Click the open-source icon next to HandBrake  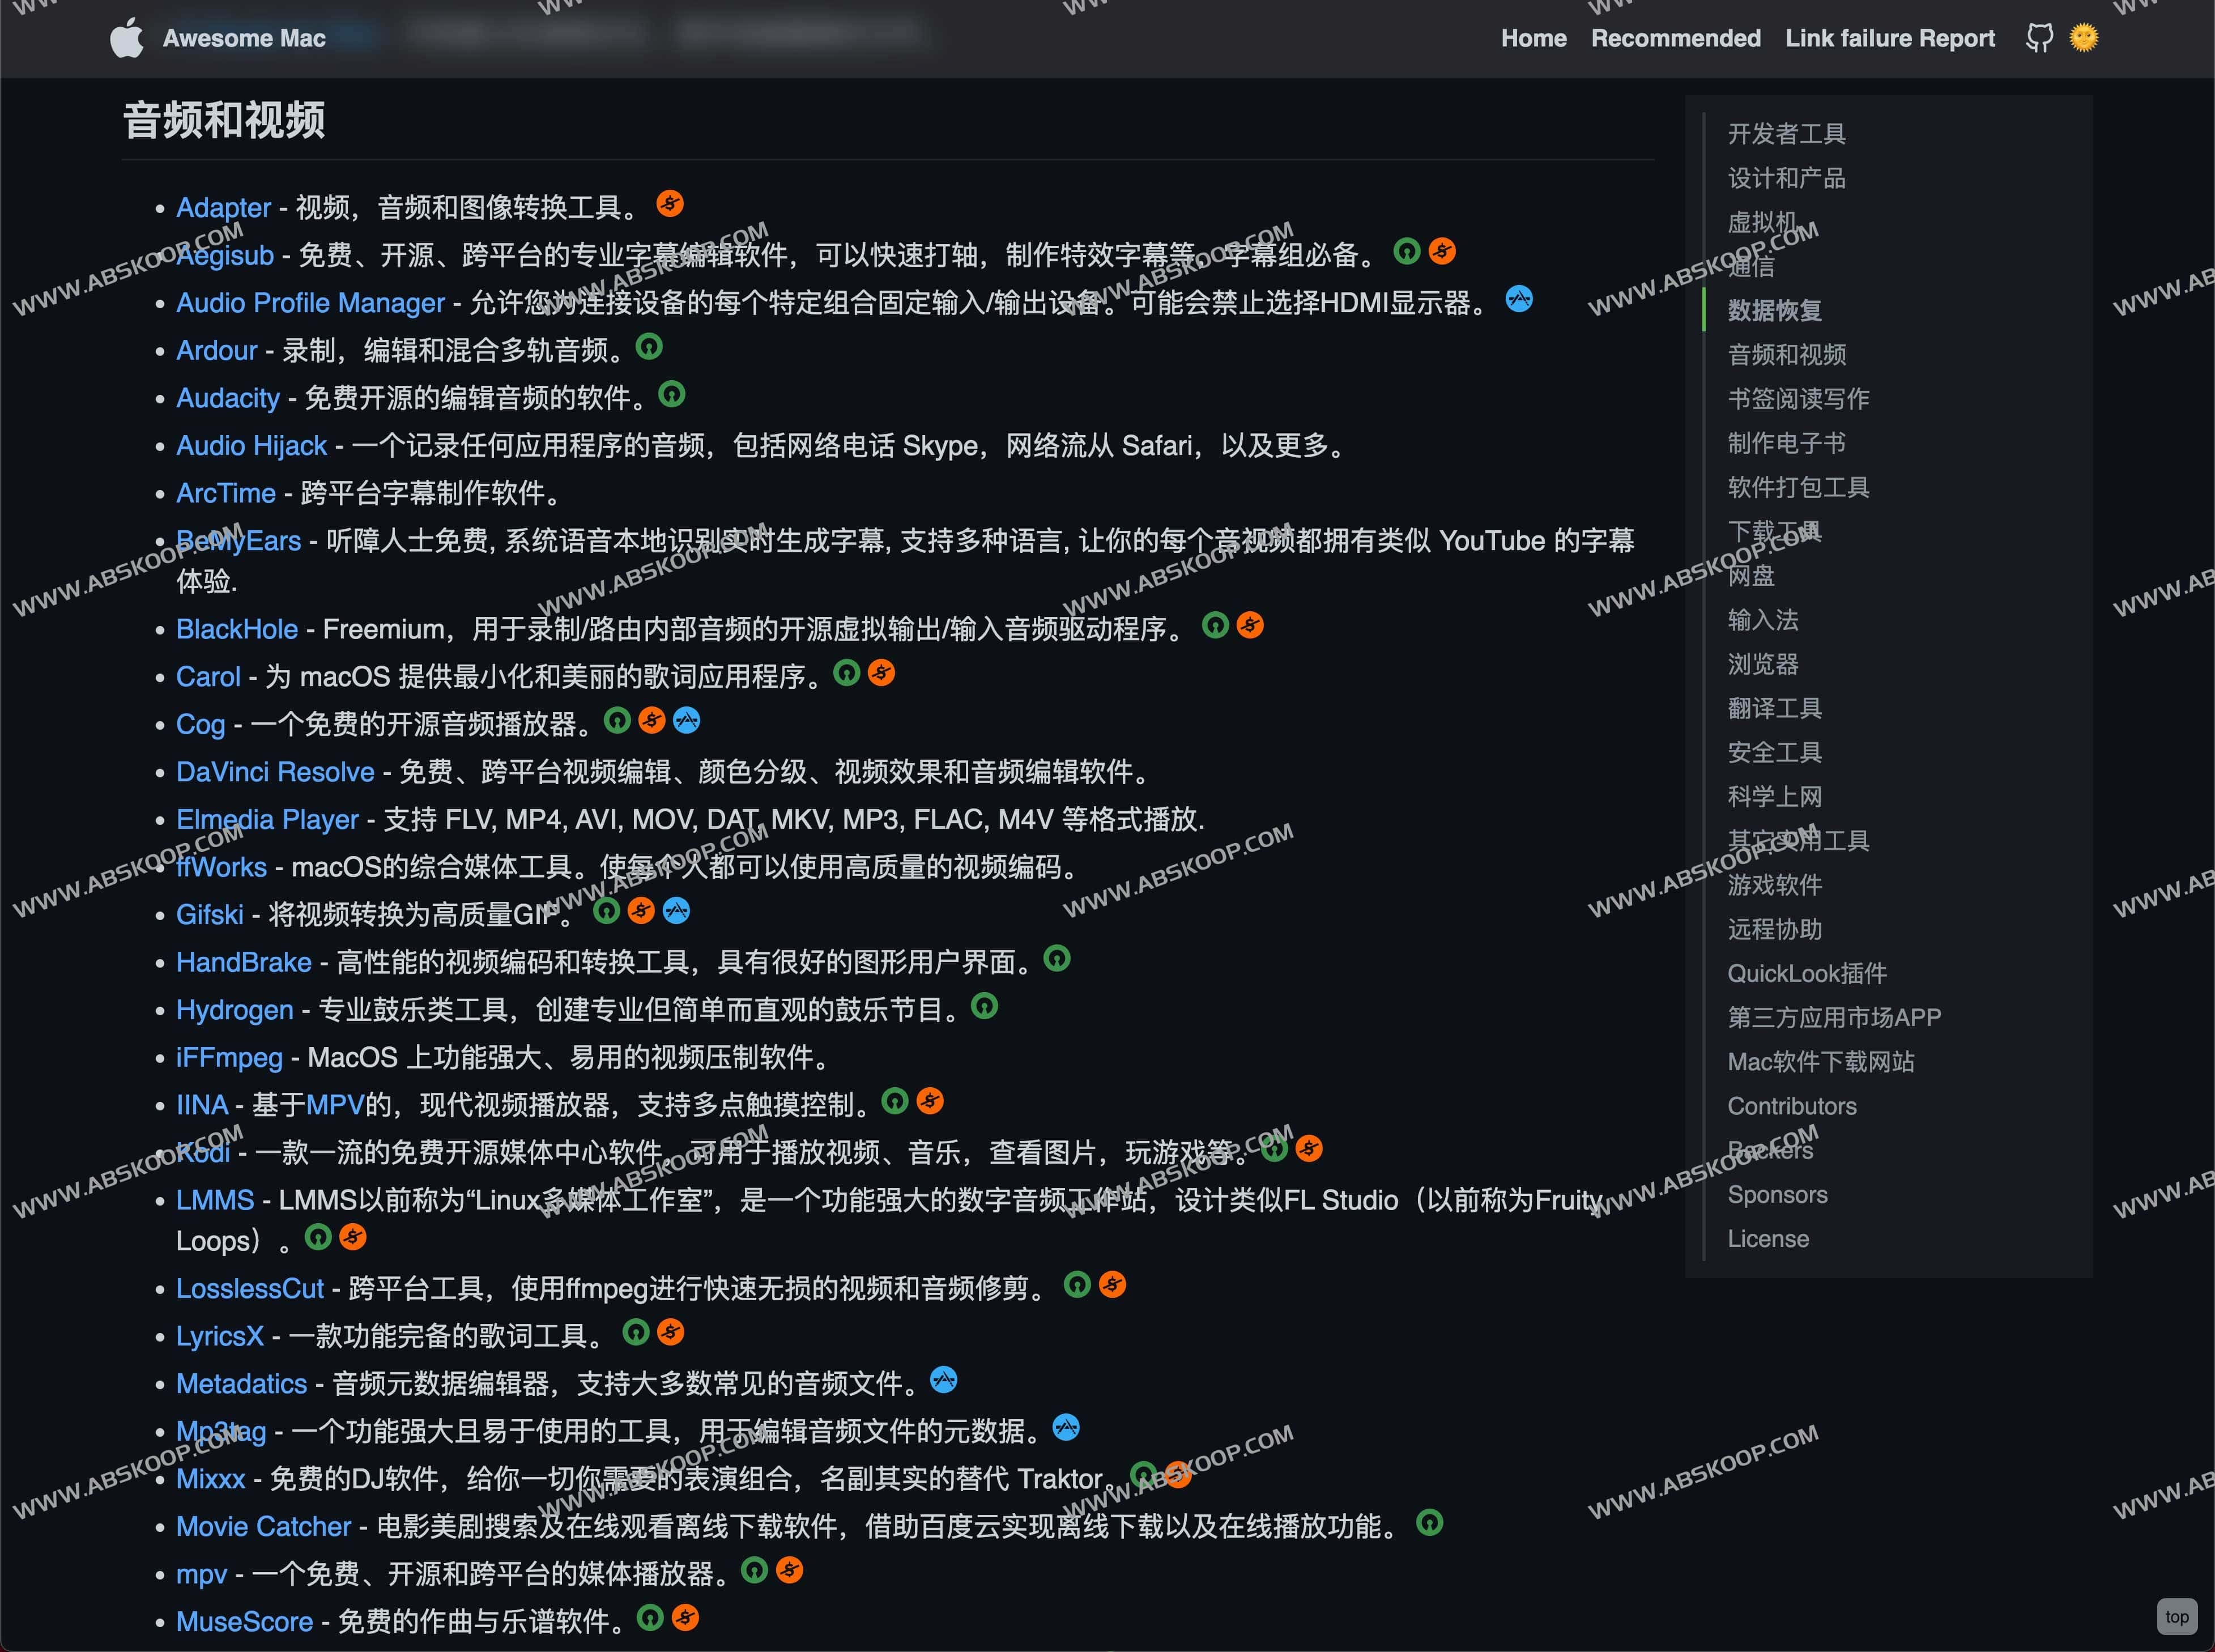[1058, 959]
